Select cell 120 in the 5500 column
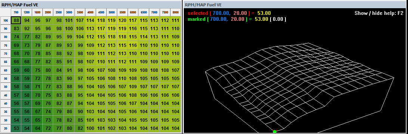This screenshot has width=408, height=134. click(123, 20)
